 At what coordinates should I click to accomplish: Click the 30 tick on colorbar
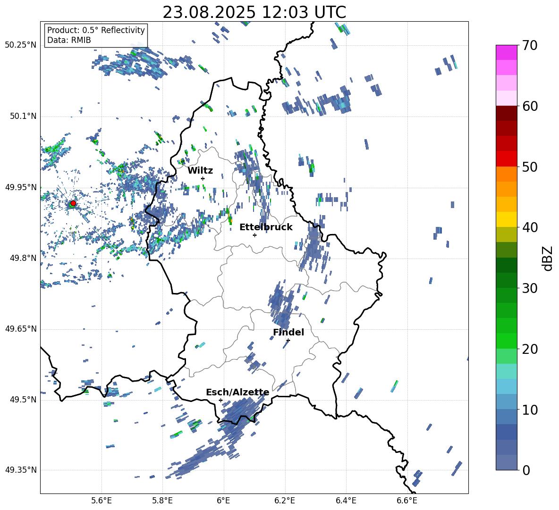coord(530,288)
